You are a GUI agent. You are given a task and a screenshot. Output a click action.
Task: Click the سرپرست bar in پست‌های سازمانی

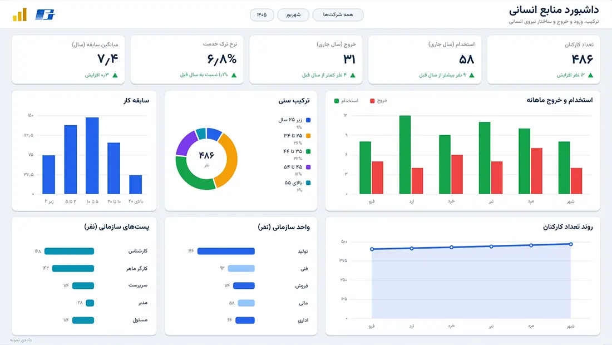83,285
